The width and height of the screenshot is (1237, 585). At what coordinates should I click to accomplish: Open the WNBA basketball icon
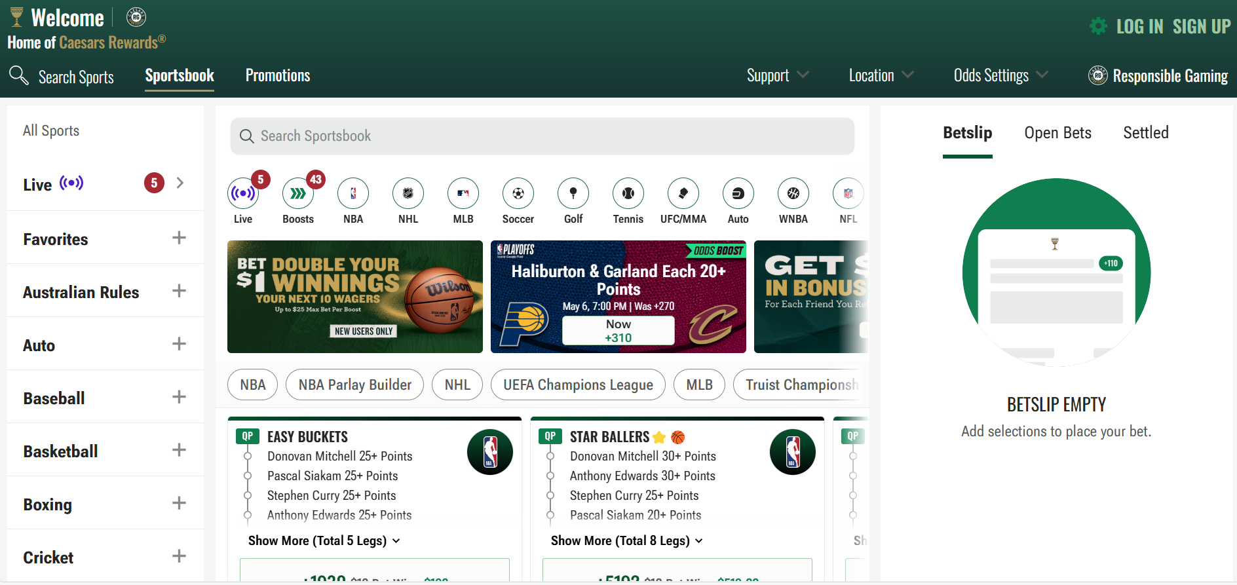pyautogui.click(x=793, y=193)
